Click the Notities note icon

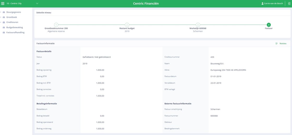tap(276, 44)
